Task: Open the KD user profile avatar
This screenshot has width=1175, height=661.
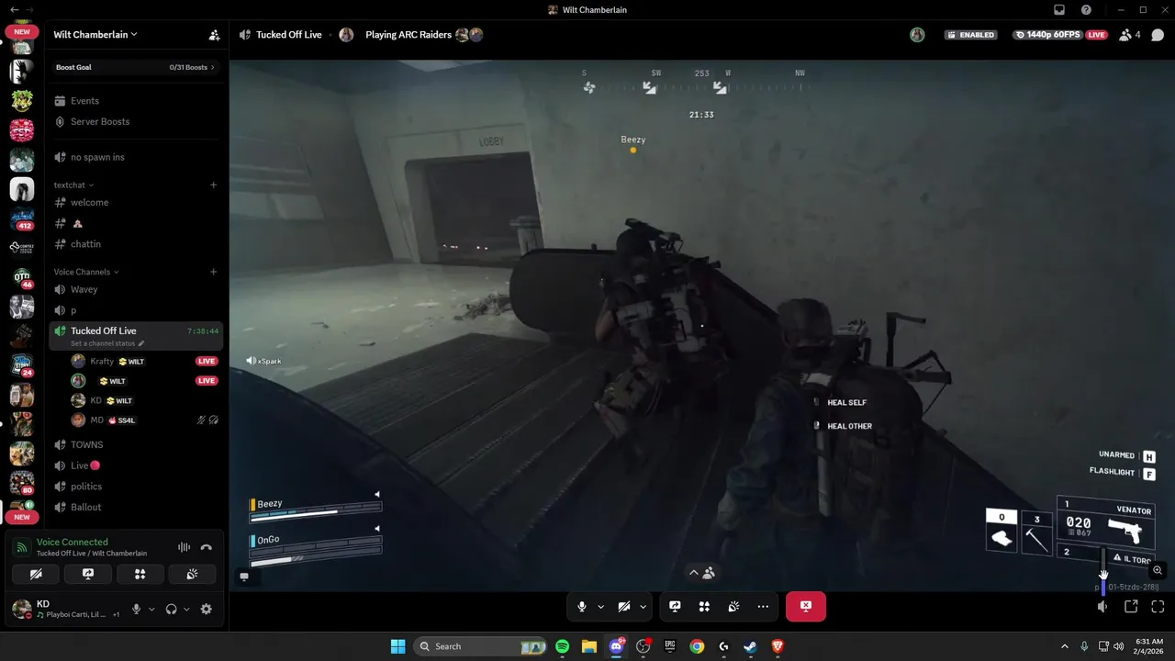Action: coord(20,609)
